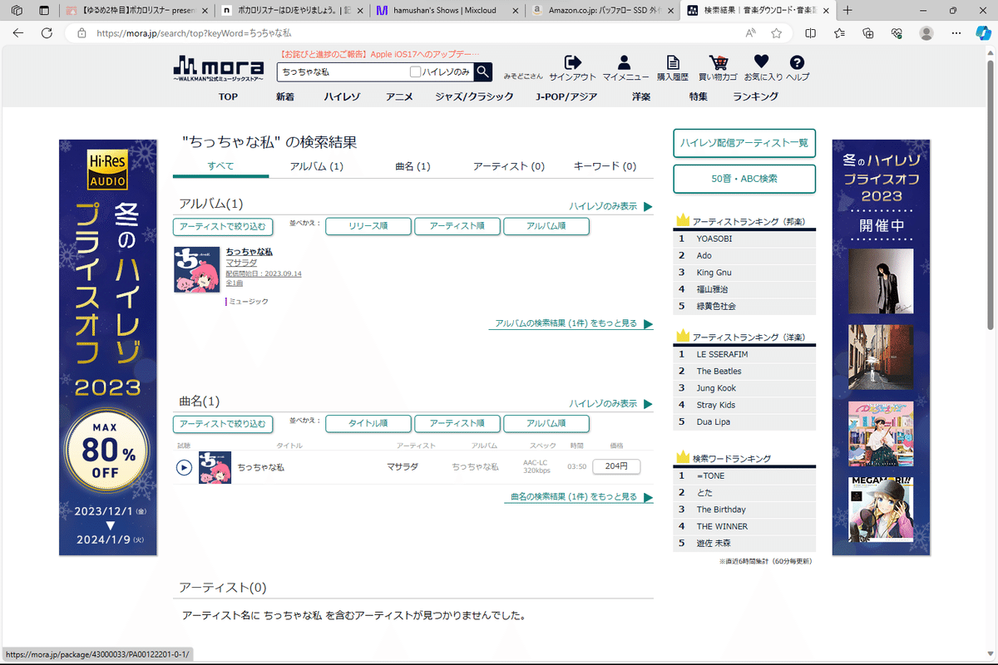Show hi-res only in アルバム section
This screenshot has height=665, width=998.
(x=610, y=206)
